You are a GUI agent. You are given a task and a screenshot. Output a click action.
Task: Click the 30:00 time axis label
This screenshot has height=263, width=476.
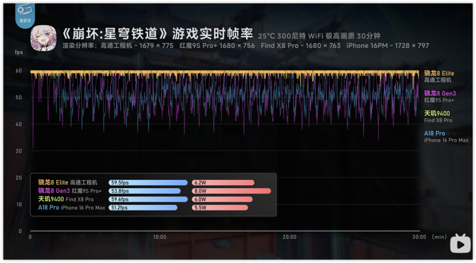coord(419,237)
